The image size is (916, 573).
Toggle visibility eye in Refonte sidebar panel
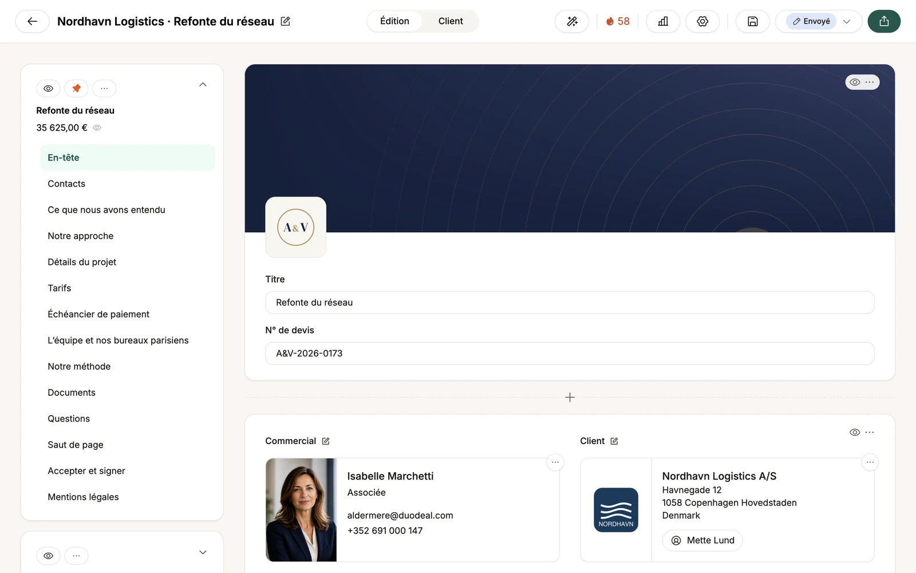pos(48,88)
